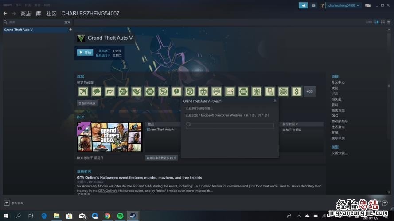Open the mobile phone achievement icon
The width and height of the screenshot is (394, 221).
pyautogui.click(x=269, y=91)
